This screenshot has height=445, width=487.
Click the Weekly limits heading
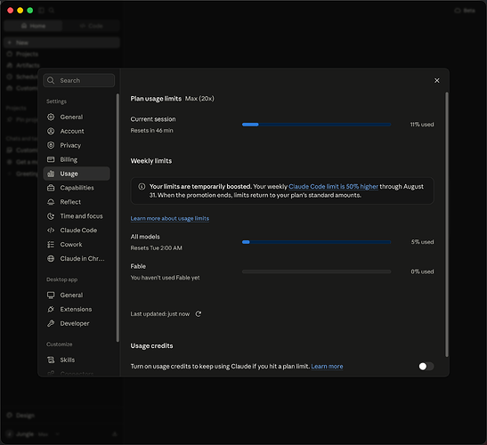tap(151, 161)
